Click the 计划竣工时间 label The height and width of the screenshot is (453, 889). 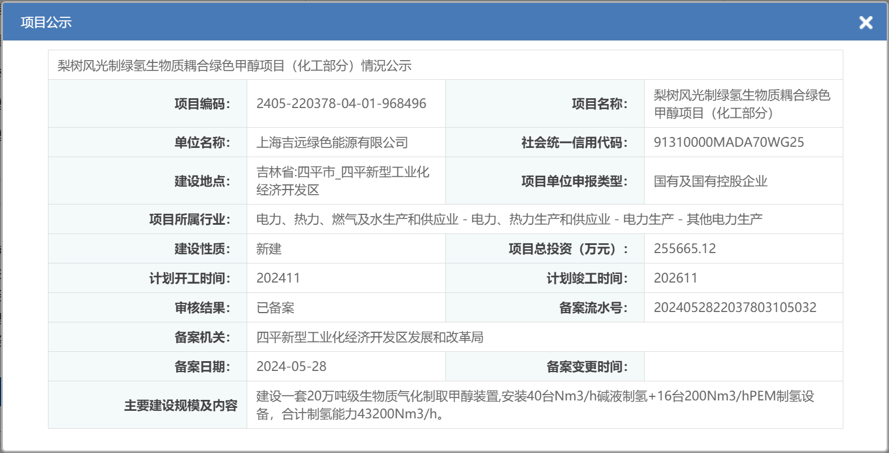587,278
